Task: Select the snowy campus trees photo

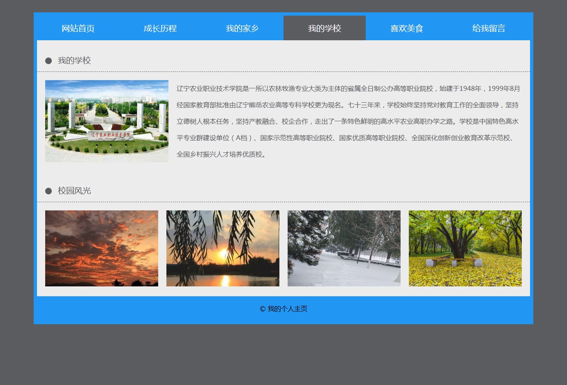Action: pos(344,248)
